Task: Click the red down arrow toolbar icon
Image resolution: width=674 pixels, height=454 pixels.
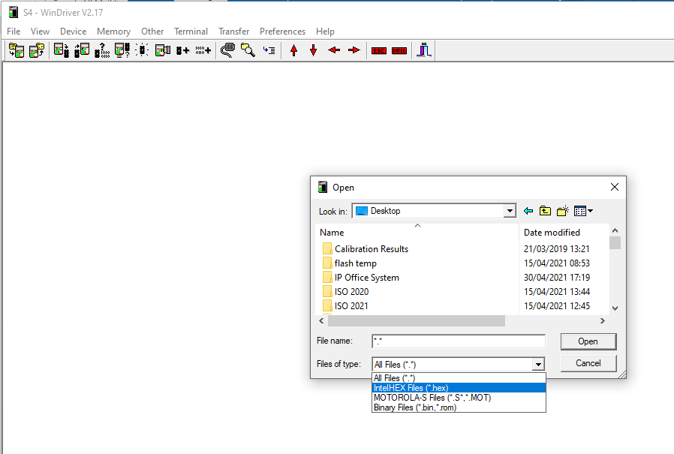Action: coord(313,50)
